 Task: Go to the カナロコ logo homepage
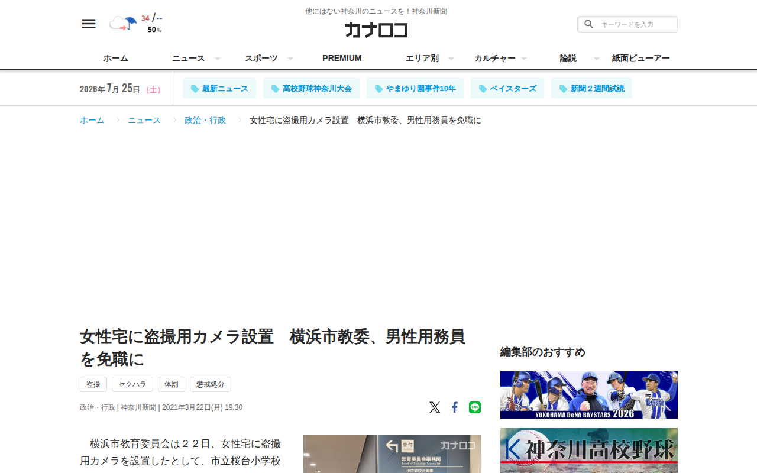coord(376,30)
